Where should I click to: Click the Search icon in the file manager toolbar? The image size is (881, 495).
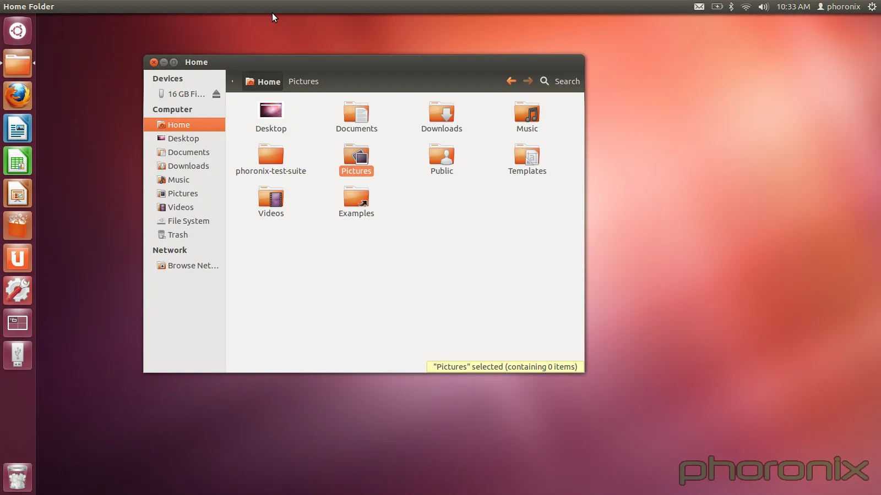click(545, 81)
